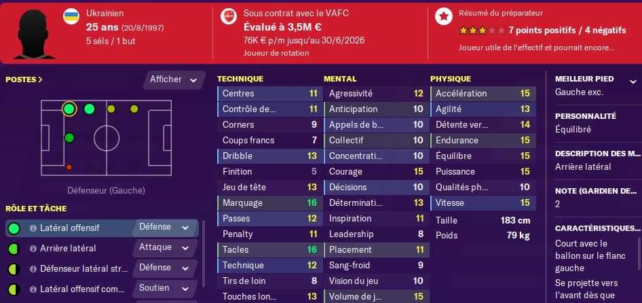
Task: Select the highlighted left defender position dot
Action: pos(69,109)
